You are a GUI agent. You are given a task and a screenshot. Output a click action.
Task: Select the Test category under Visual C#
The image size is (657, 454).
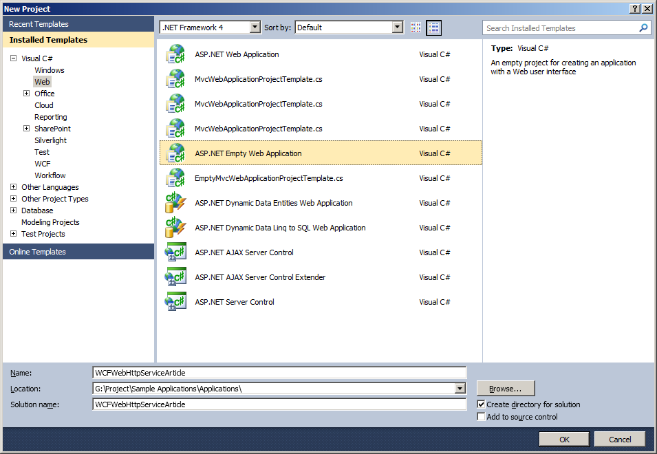coord(42,152)
